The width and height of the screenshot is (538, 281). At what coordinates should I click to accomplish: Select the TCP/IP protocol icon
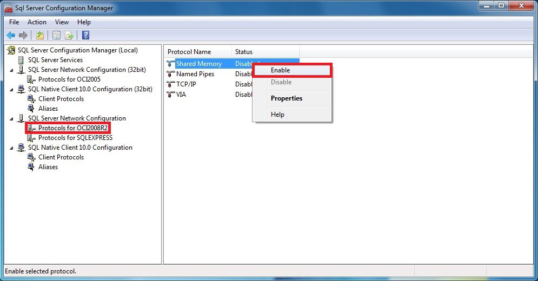tap(171, 84)
